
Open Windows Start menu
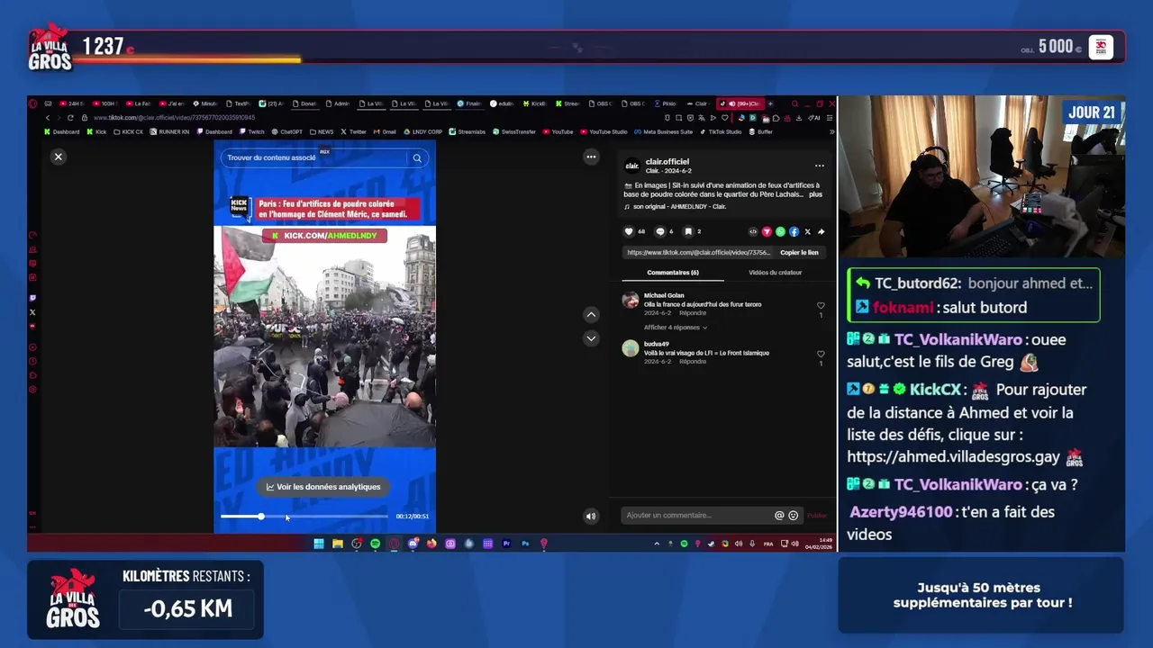pyautogui.click(x=319, y=544)
